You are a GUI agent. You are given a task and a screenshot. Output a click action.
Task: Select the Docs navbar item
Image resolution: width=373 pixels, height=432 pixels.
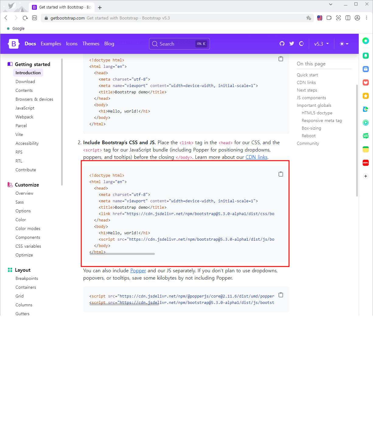(30, 44)
